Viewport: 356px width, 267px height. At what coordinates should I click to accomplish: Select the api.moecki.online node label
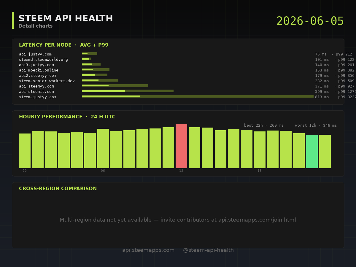tap(39, 70)
